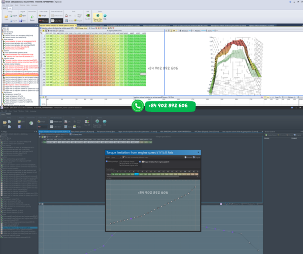Viewport: 303px width, 254px height.
Task: Click the Save project icon in top ribbon
Action: pos(23,21)
